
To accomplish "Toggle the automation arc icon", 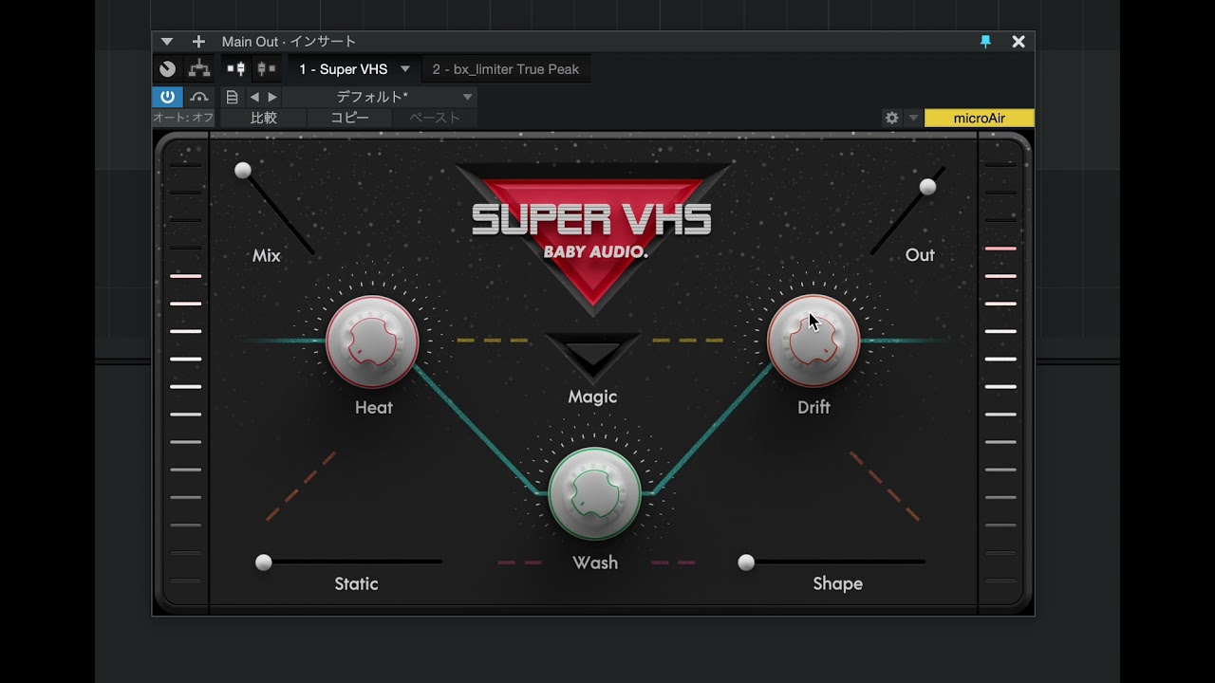I will pos(198,97).
